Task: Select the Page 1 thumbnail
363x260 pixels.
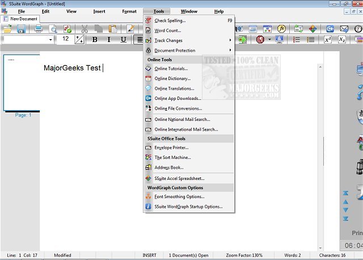Action: (x=22, y=83)
